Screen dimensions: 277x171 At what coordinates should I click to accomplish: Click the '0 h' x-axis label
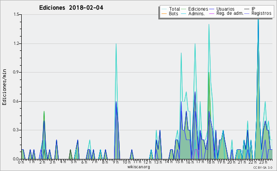click(x=21, y=162)
